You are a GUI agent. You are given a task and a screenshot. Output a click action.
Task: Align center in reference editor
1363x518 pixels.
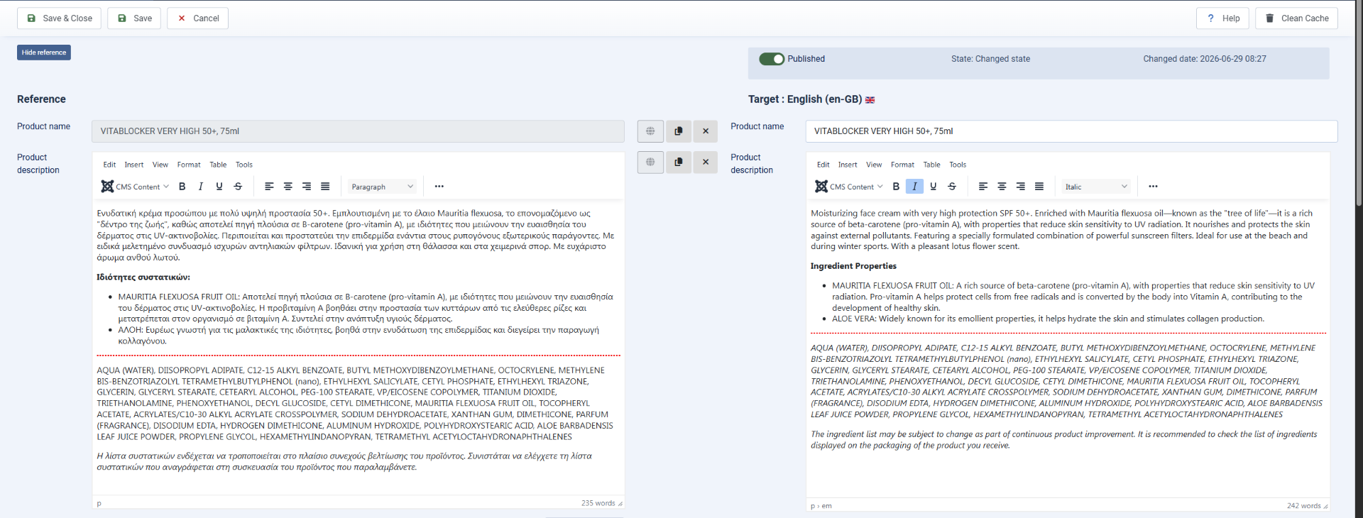click(x=288, y=187)
